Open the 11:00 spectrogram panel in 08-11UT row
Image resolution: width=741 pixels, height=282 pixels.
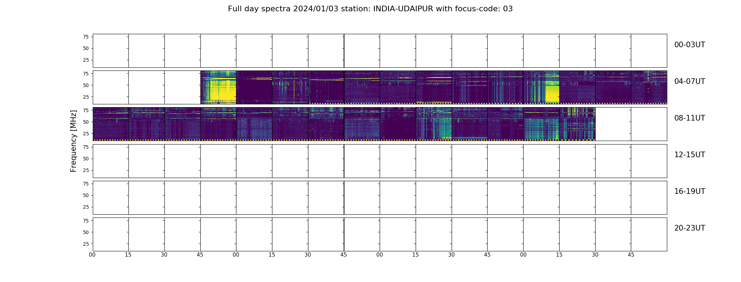tap(541, 124)
